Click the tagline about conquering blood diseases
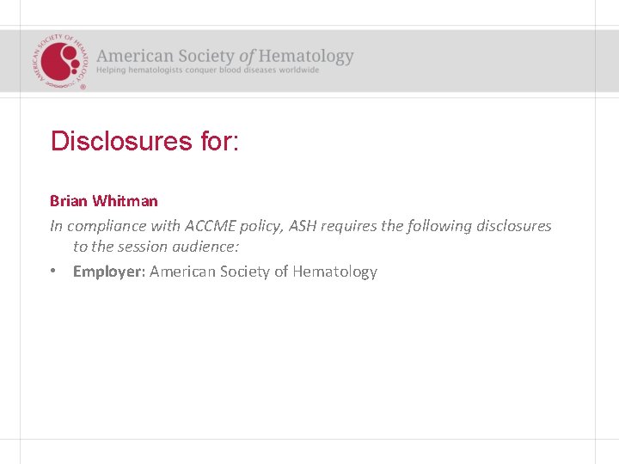This screenshot has height=464, width=619. [x=207, y=70]
